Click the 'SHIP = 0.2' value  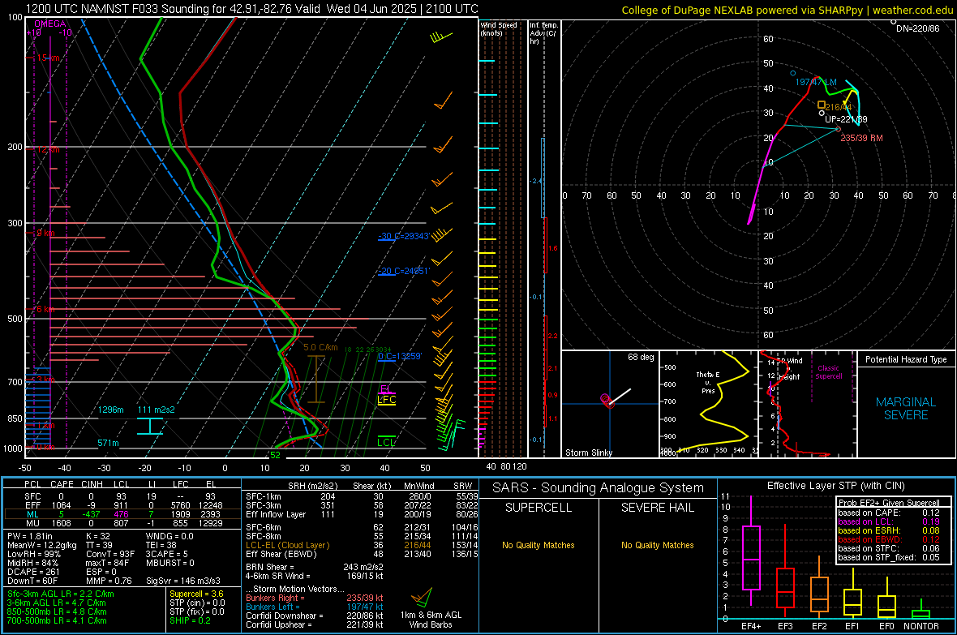pyautogui.click(x=190, y=620)
